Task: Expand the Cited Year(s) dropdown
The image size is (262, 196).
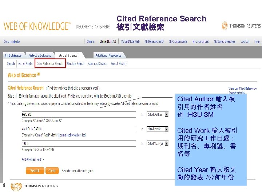Action: click(158, 143)
